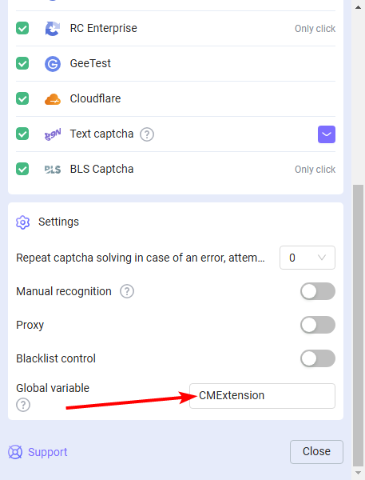
Task: Click the BLS Captcha logo icon
Action: pyautogui.click(x=53, y=170)
